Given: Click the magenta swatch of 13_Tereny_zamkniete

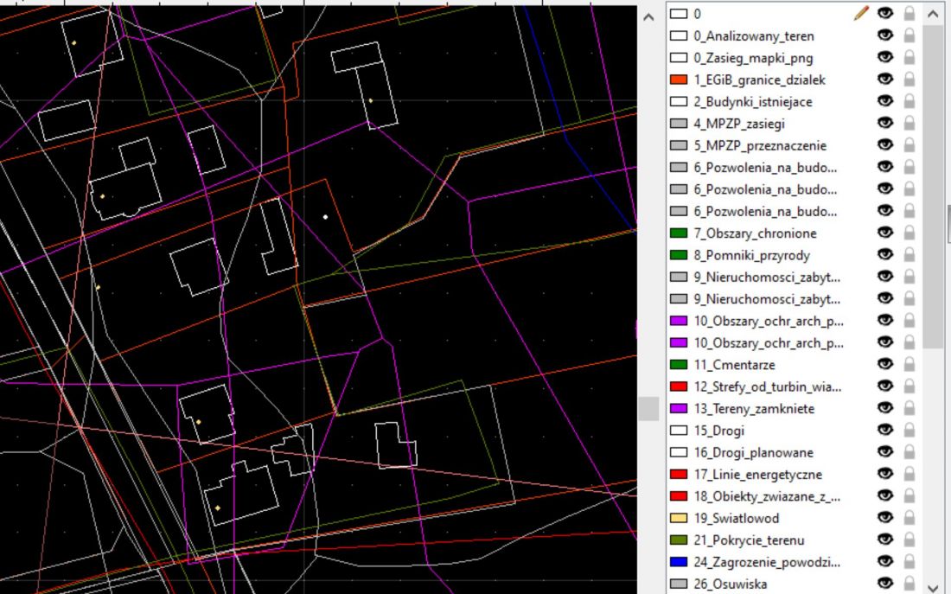Looking at the screenshot, I should (679, 408).
